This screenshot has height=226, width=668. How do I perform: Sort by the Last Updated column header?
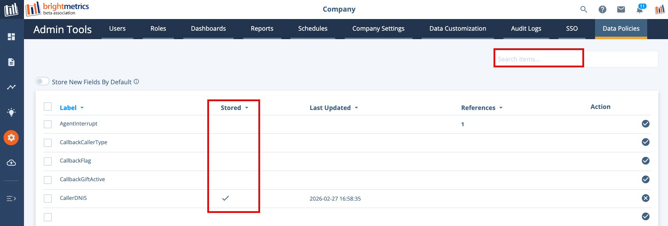click(334, 108)
